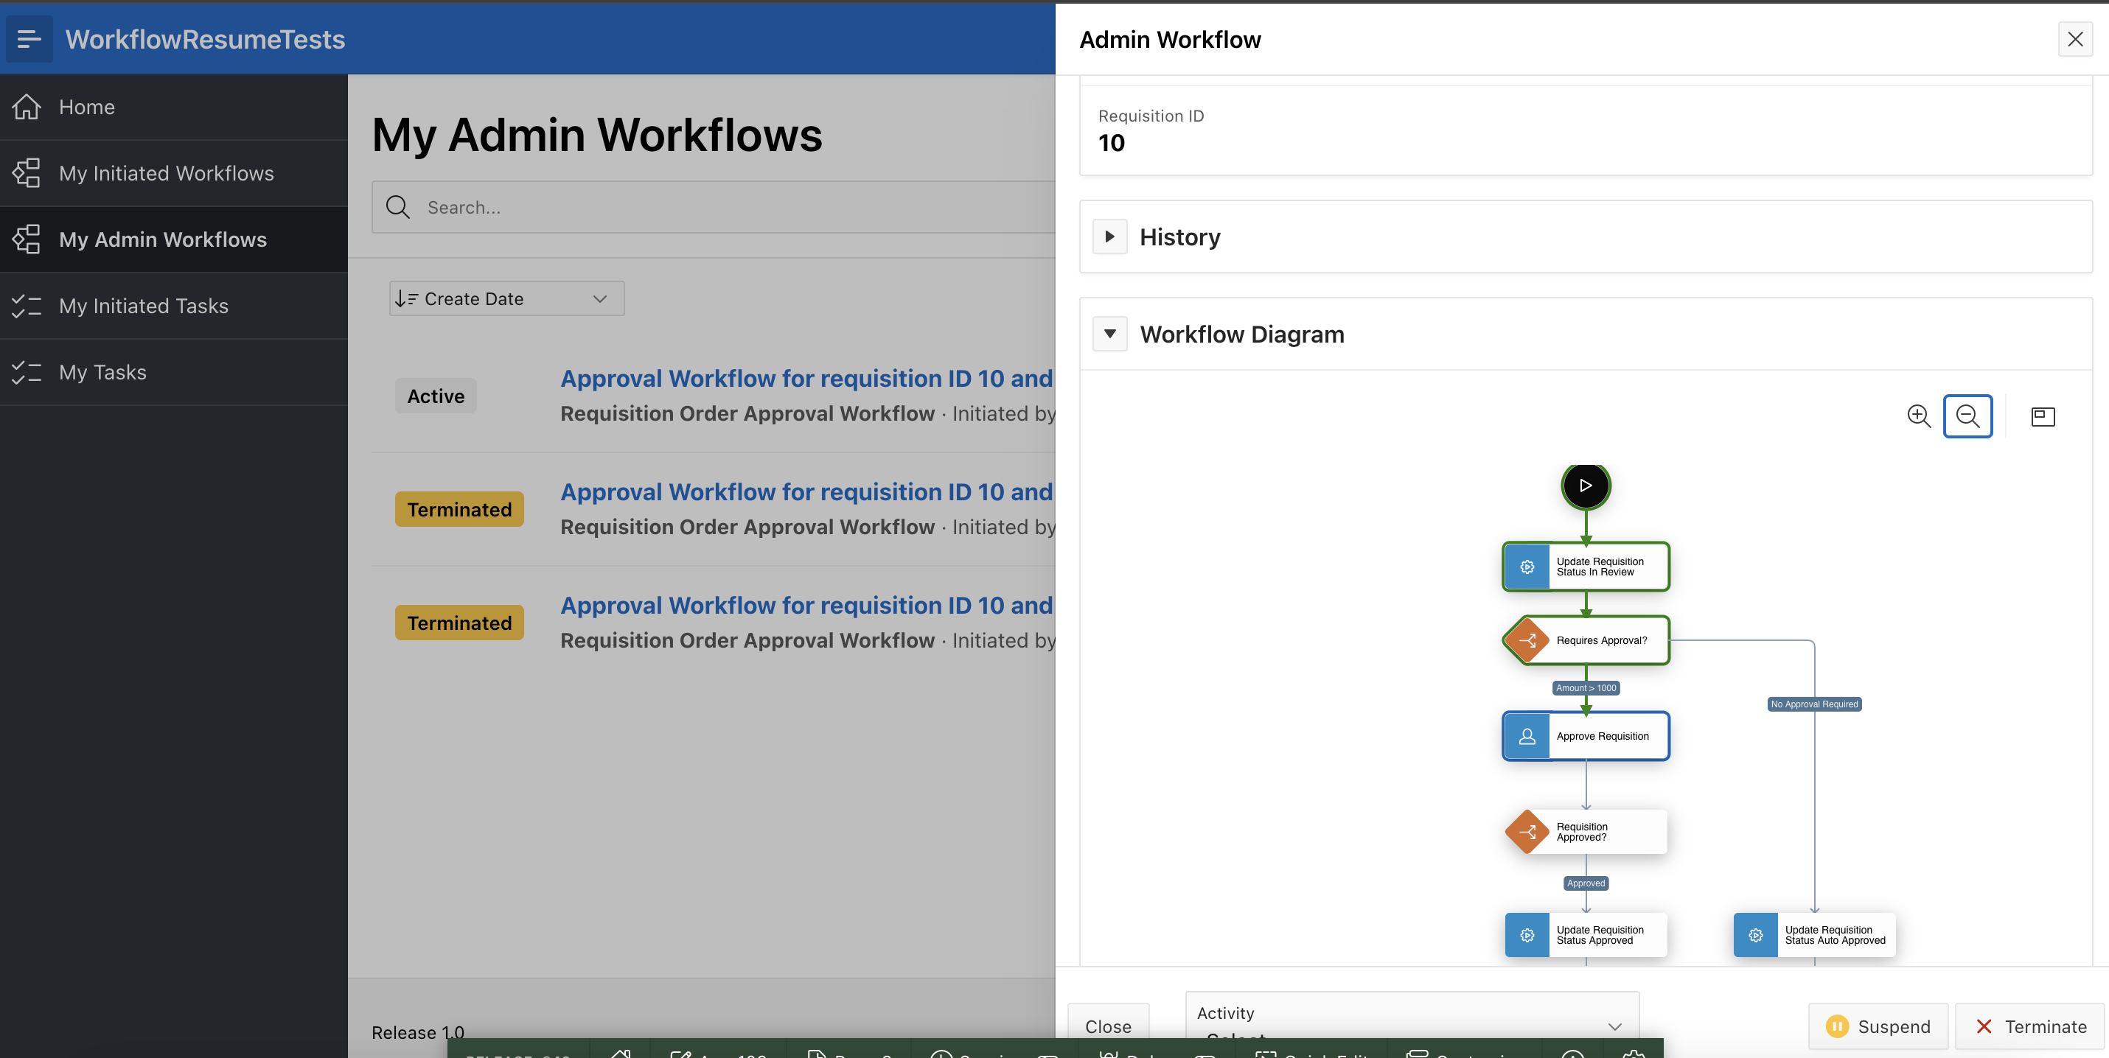
Task: Collapse the Workflow Diagram section
Action: pyautogui.click(x=1109, y=334)
